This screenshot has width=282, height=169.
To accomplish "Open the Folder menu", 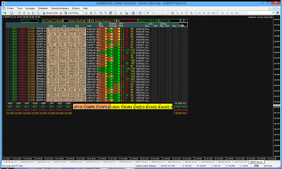I will pyautogui.click(x=10, y=8).
